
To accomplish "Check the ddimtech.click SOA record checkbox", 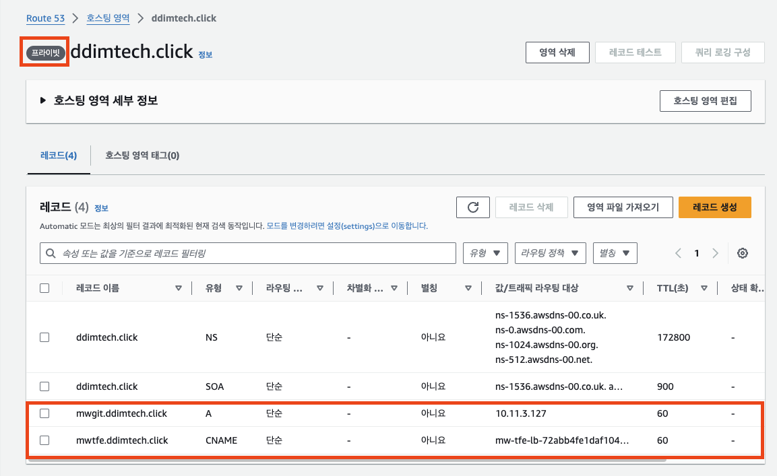I will point(44,386).
